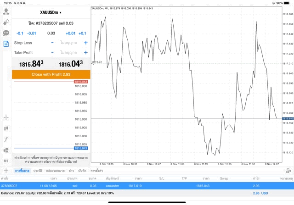The width and height of the screenshot is (294, 205).
Task: Tap the new order document icon
Action: tap(6, 44)
